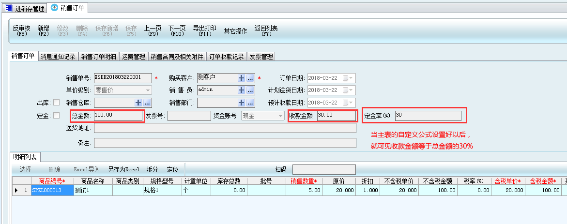Viewport: 567px width, 224px height.
Task: Open the ellipsis lookup for 销售员
Action: (x=250, y=90)
